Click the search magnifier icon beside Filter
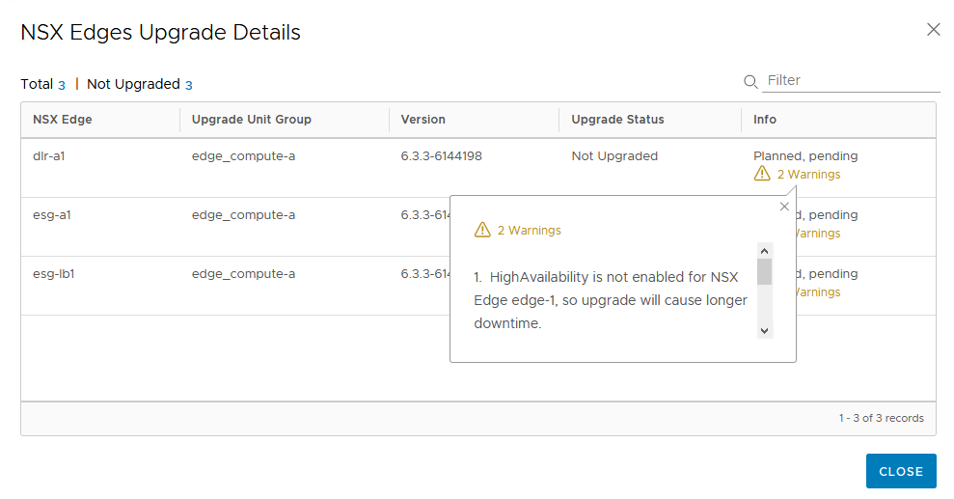 [750, 82]
